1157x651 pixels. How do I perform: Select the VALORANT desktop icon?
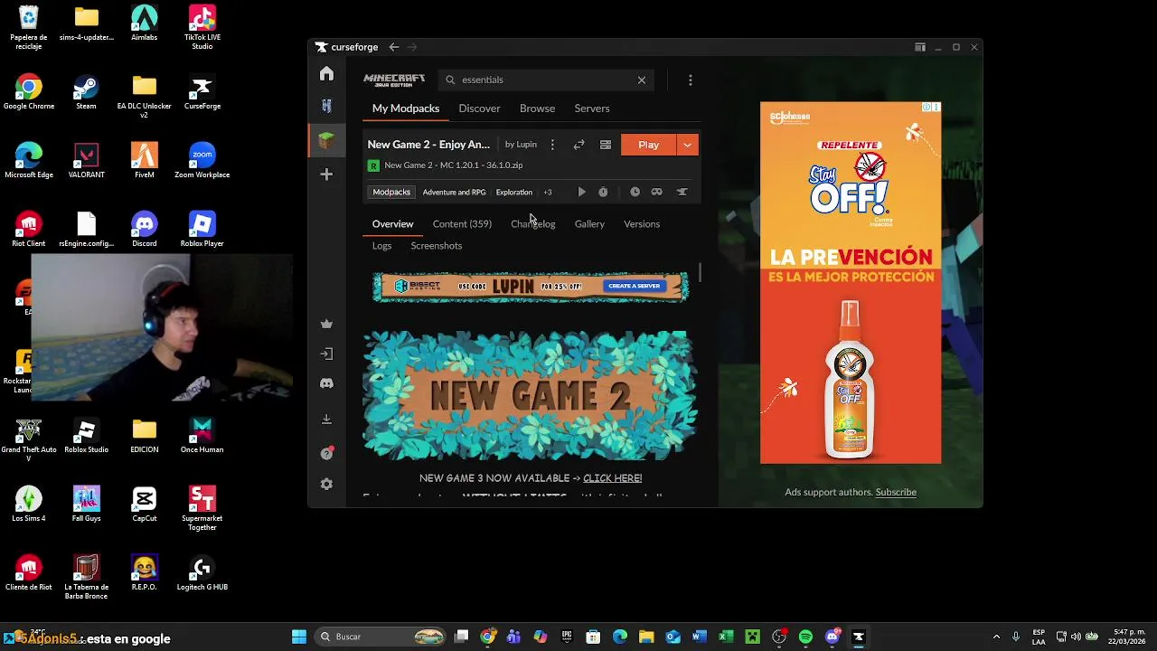86,162
